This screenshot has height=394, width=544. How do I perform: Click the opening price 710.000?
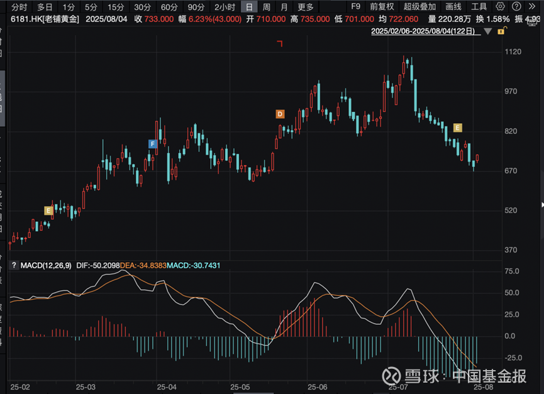[271, 19]
